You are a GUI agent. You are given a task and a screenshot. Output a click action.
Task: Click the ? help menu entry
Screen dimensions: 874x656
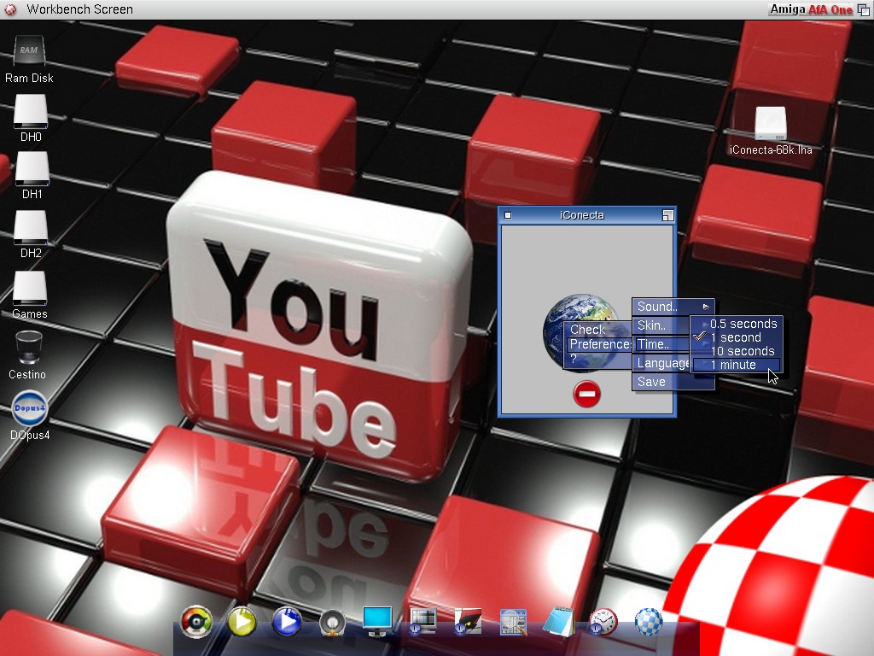tap(574, 360)
